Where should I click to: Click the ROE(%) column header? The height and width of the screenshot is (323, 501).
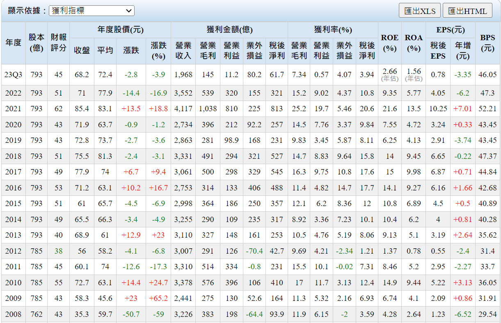click(389, 43)
